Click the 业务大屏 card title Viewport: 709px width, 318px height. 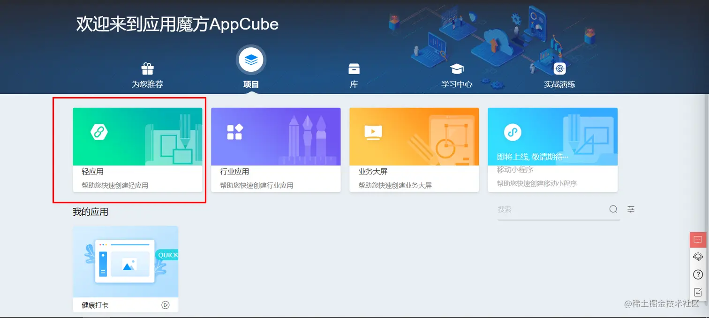click(373, 172)
